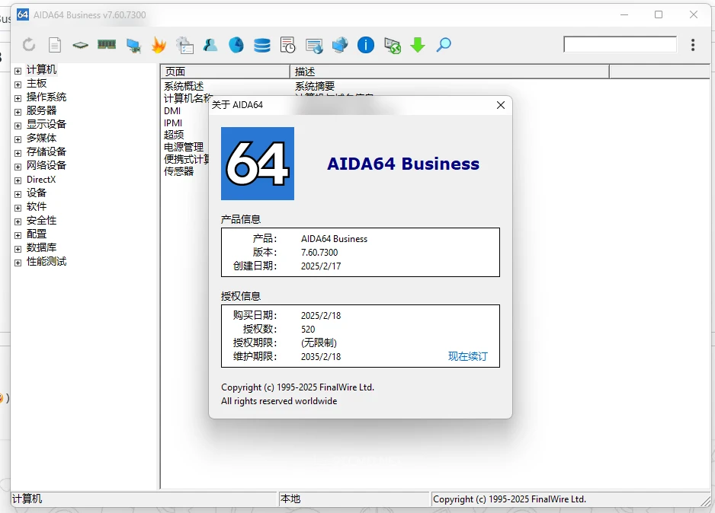
Task: Click the 计算机 status bar segment
Action: coord(144,499)
